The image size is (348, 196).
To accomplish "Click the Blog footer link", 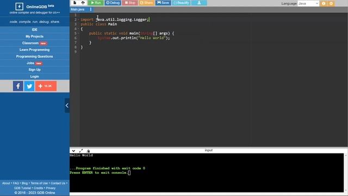I will [24, 183].
